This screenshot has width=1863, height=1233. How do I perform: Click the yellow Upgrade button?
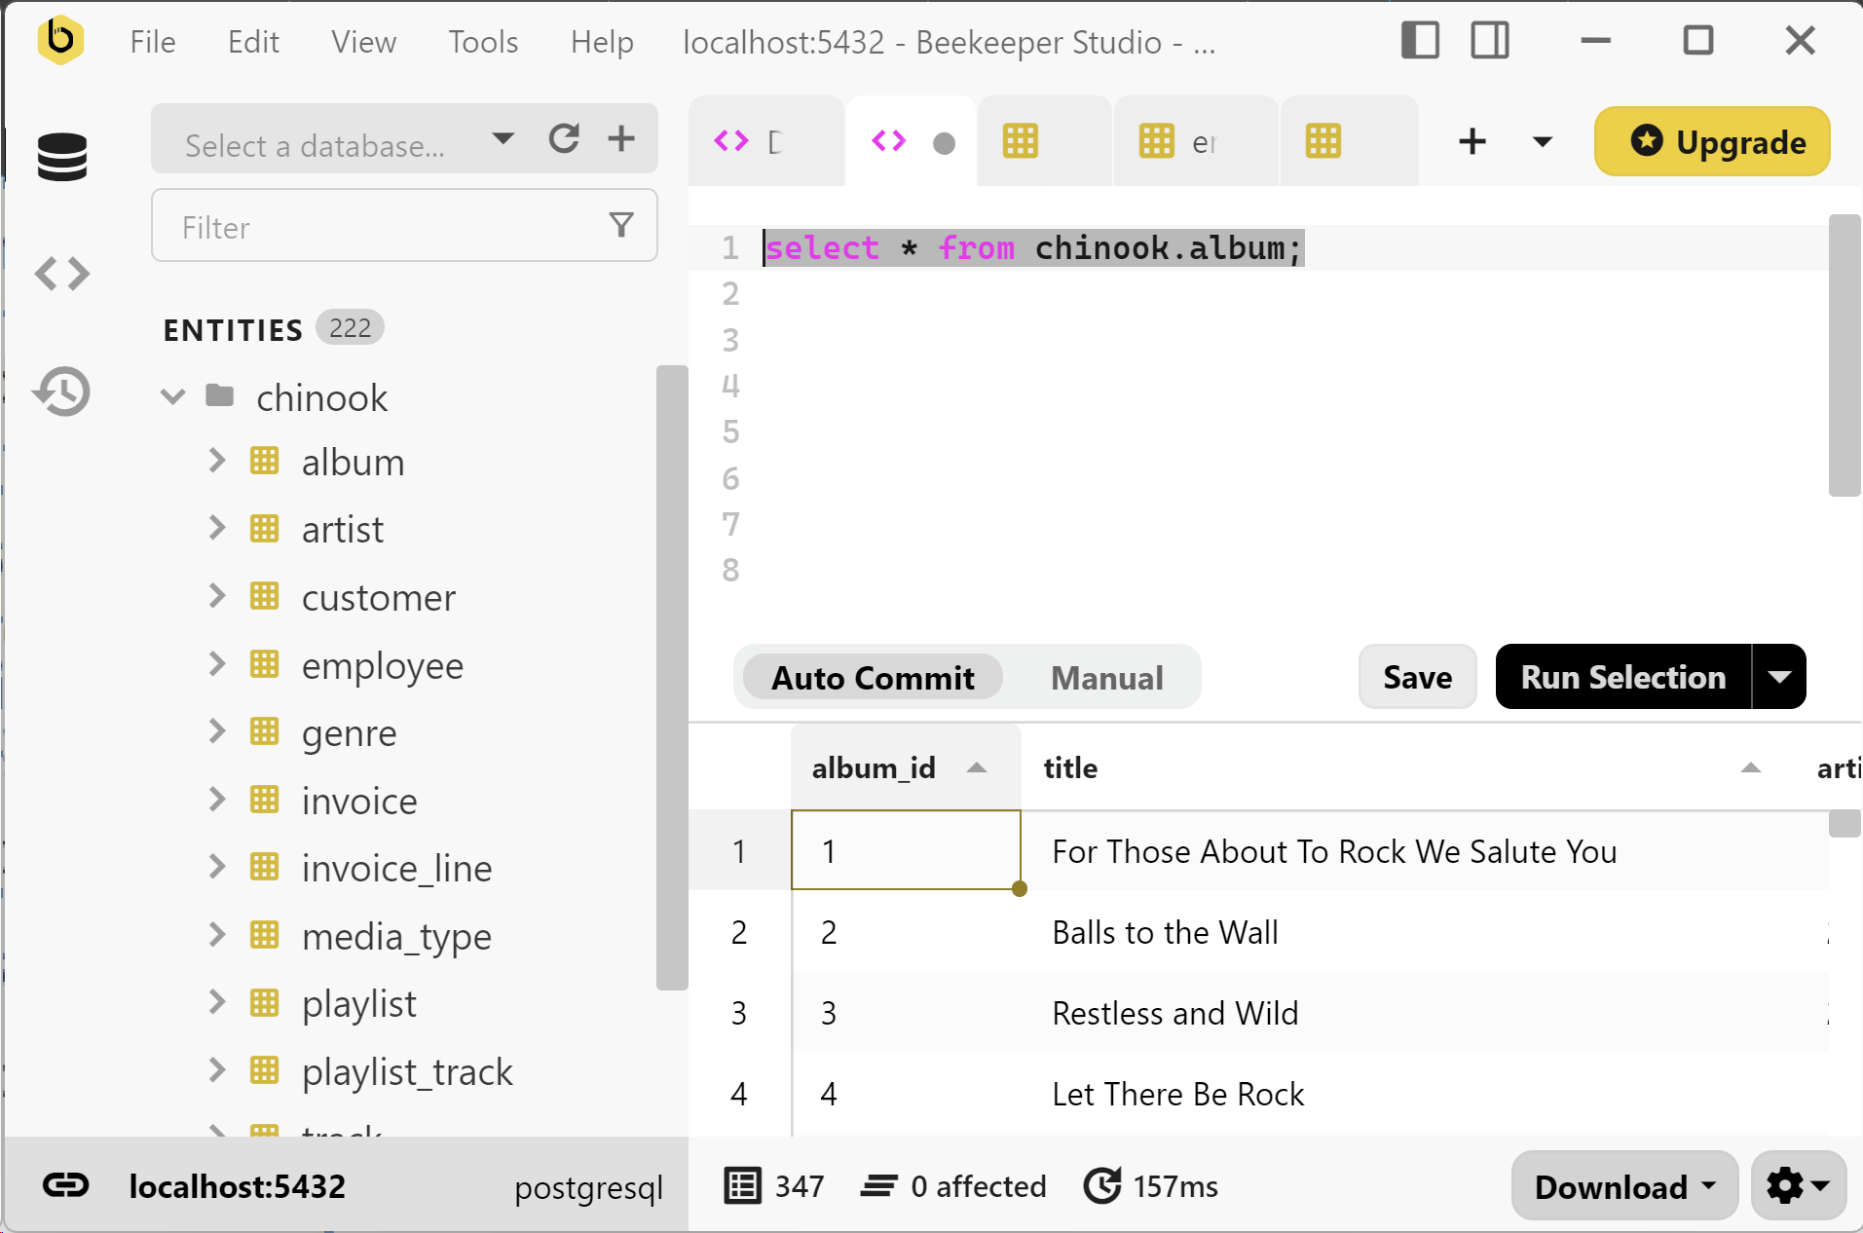click(1712, 142)
